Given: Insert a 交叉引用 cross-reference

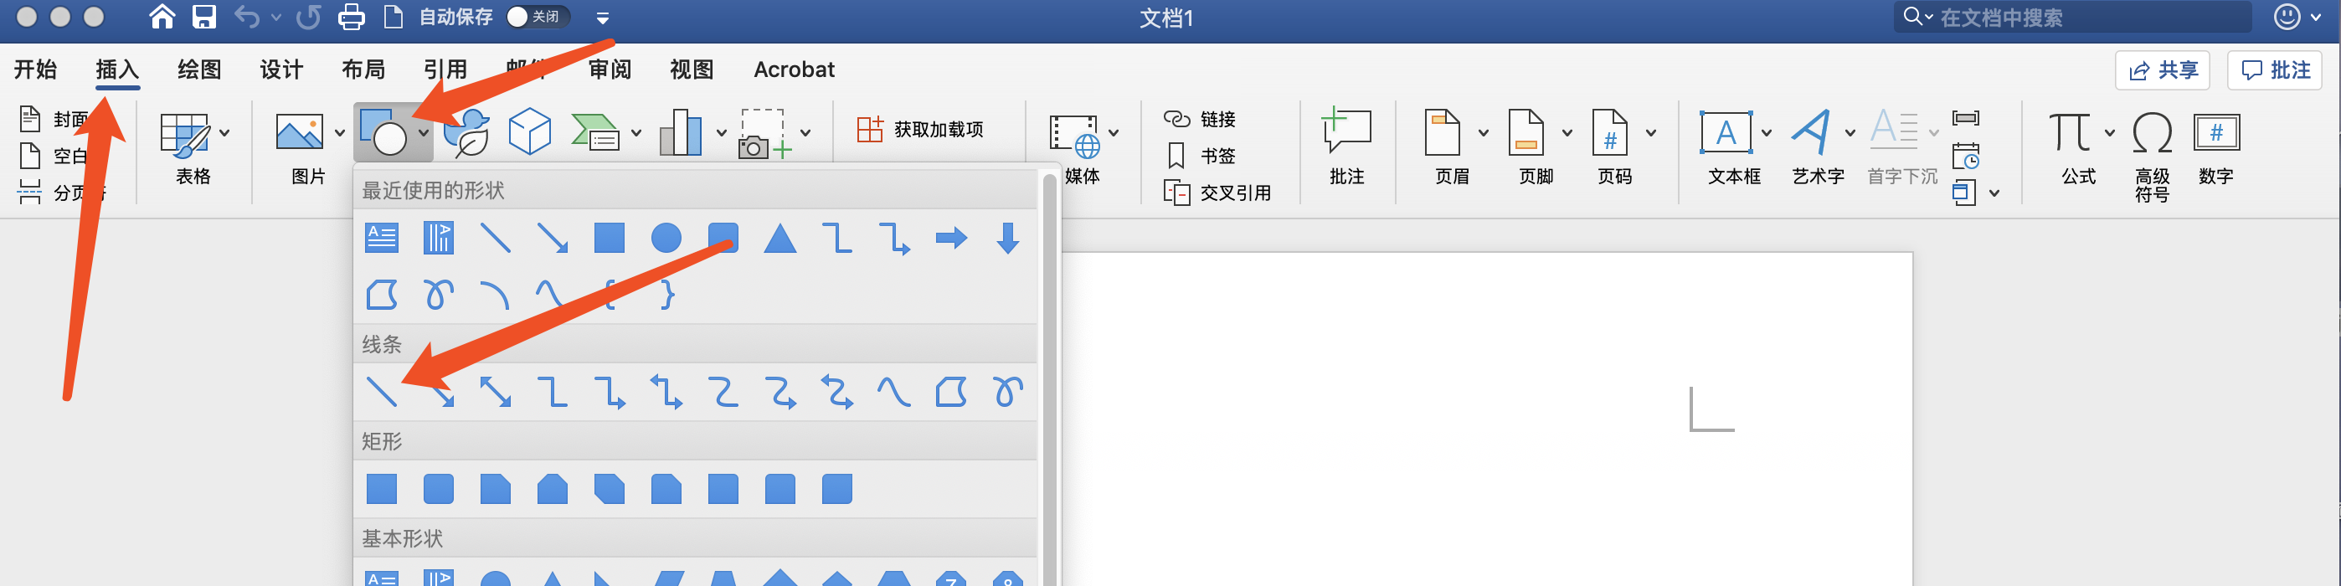Looking at the screenshot, I should pyautogui.click(x=1217, y=193).
